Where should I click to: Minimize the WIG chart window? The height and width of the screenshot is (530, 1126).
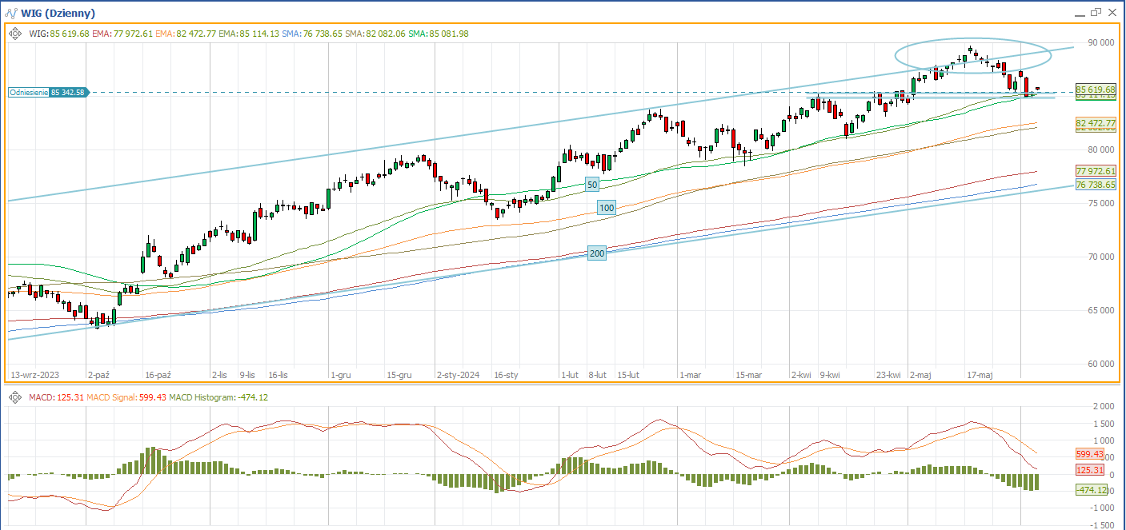pos(1078,13)
